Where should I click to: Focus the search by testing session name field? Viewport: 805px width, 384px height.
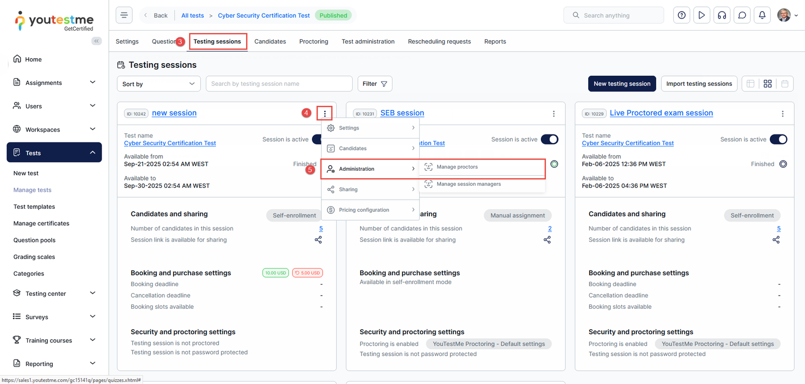(279, 84)
